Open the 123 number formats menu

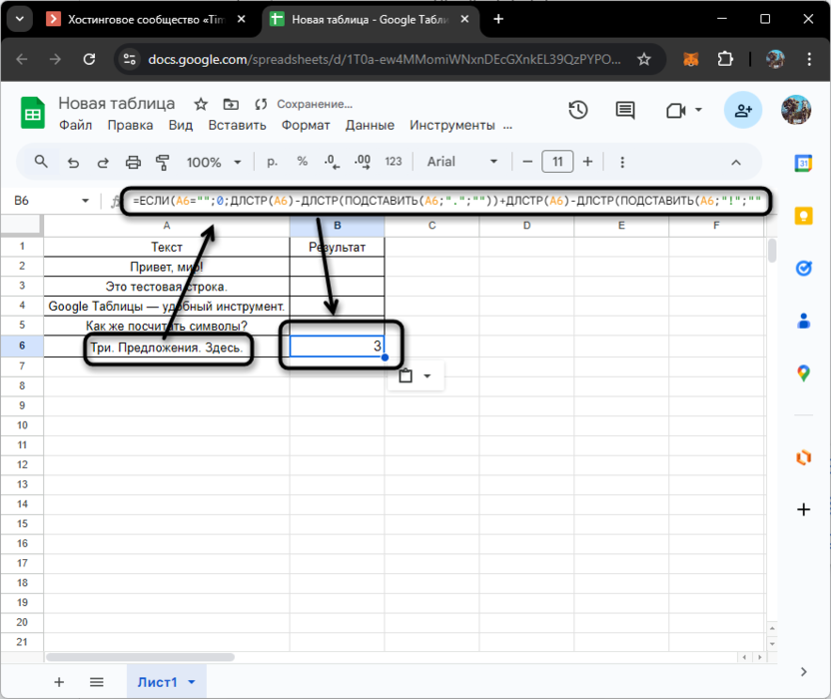394,162
